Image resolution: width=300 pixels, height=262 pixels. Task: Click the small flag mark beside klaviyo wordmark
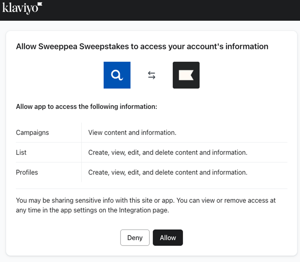40,5
